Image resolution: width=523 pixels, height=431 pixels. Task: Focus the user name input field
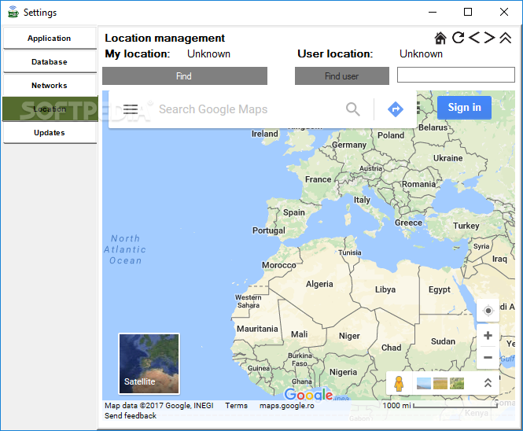point(456,75)
